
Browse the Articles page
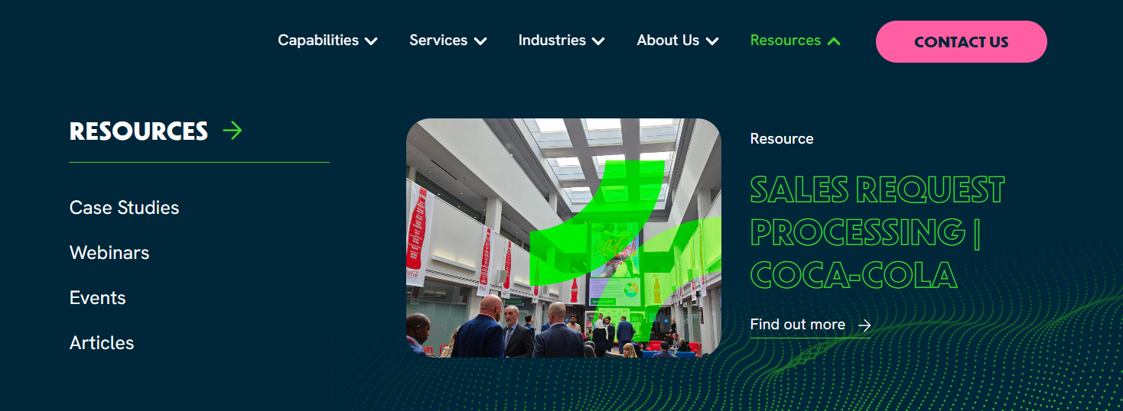102,343
